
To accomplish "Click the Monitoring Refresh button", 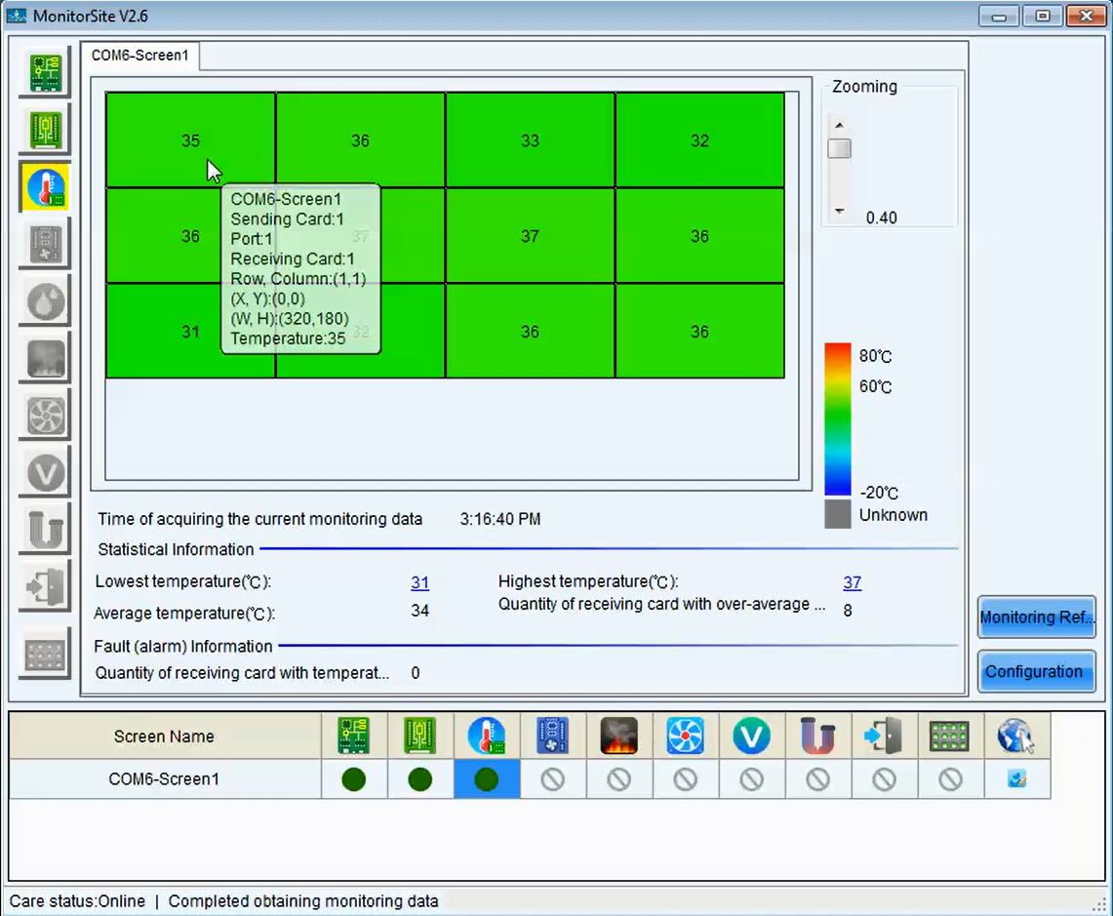I will point(1036,617).
